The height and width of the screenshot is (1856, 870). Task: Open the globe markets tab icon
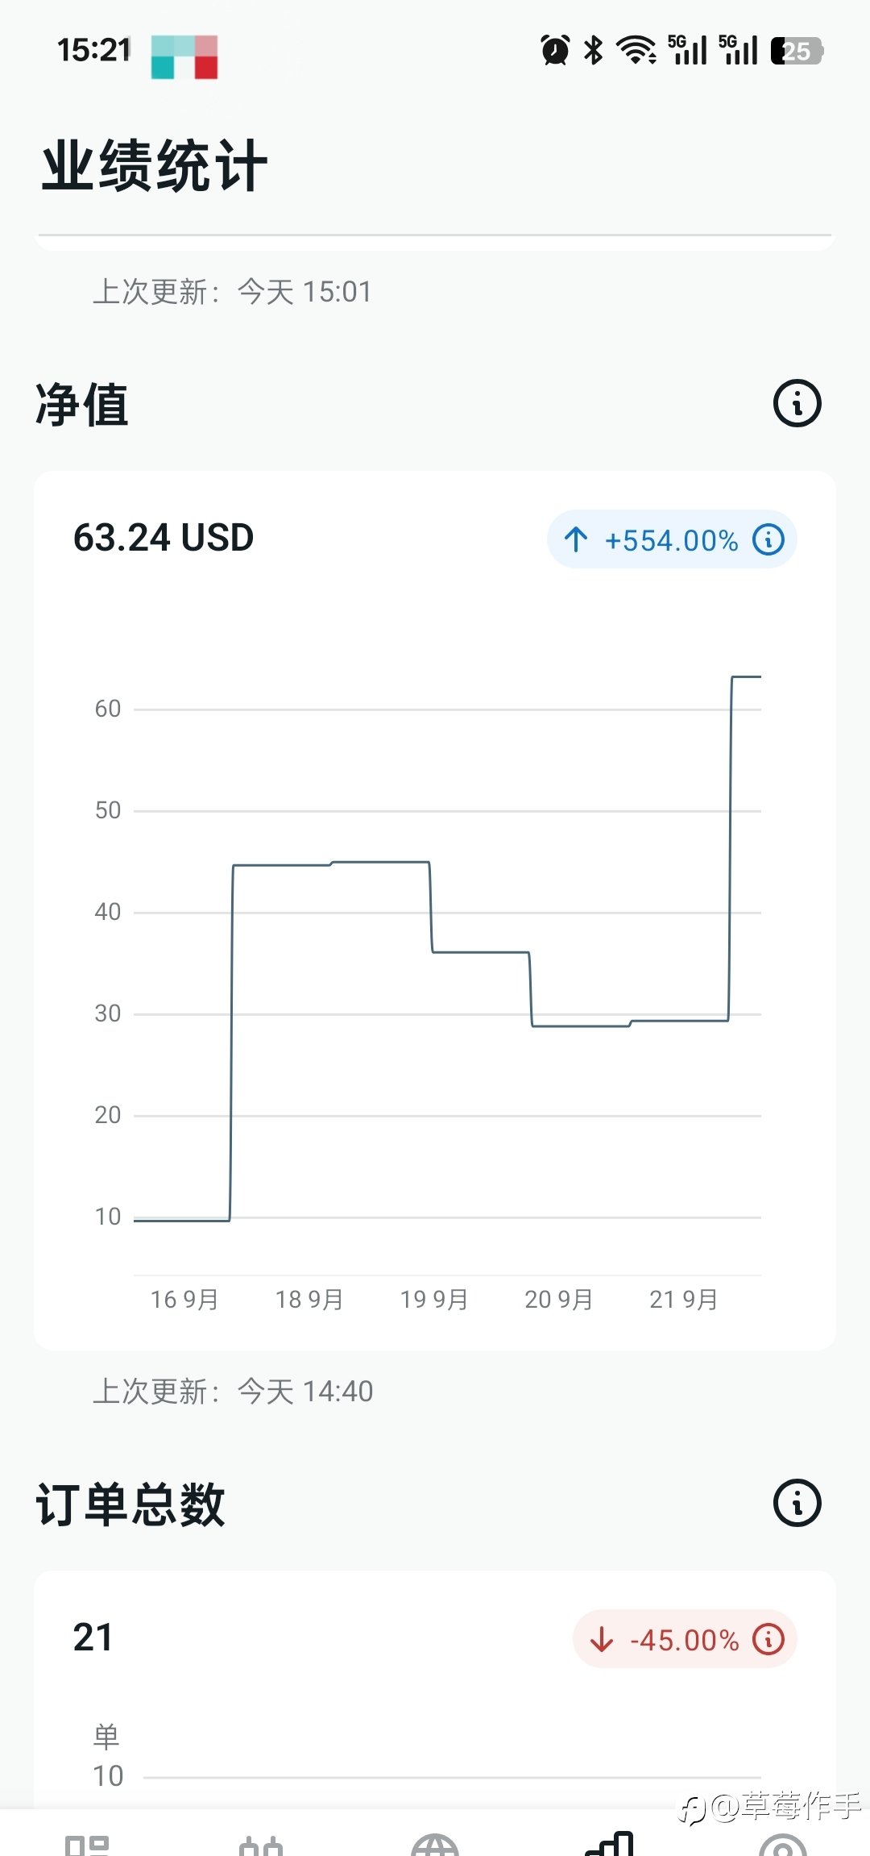[x=435, y=1845]
